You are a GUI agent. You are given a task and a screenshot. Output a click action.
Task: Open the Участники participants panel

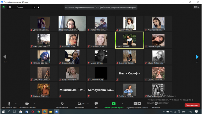[80, 104]
